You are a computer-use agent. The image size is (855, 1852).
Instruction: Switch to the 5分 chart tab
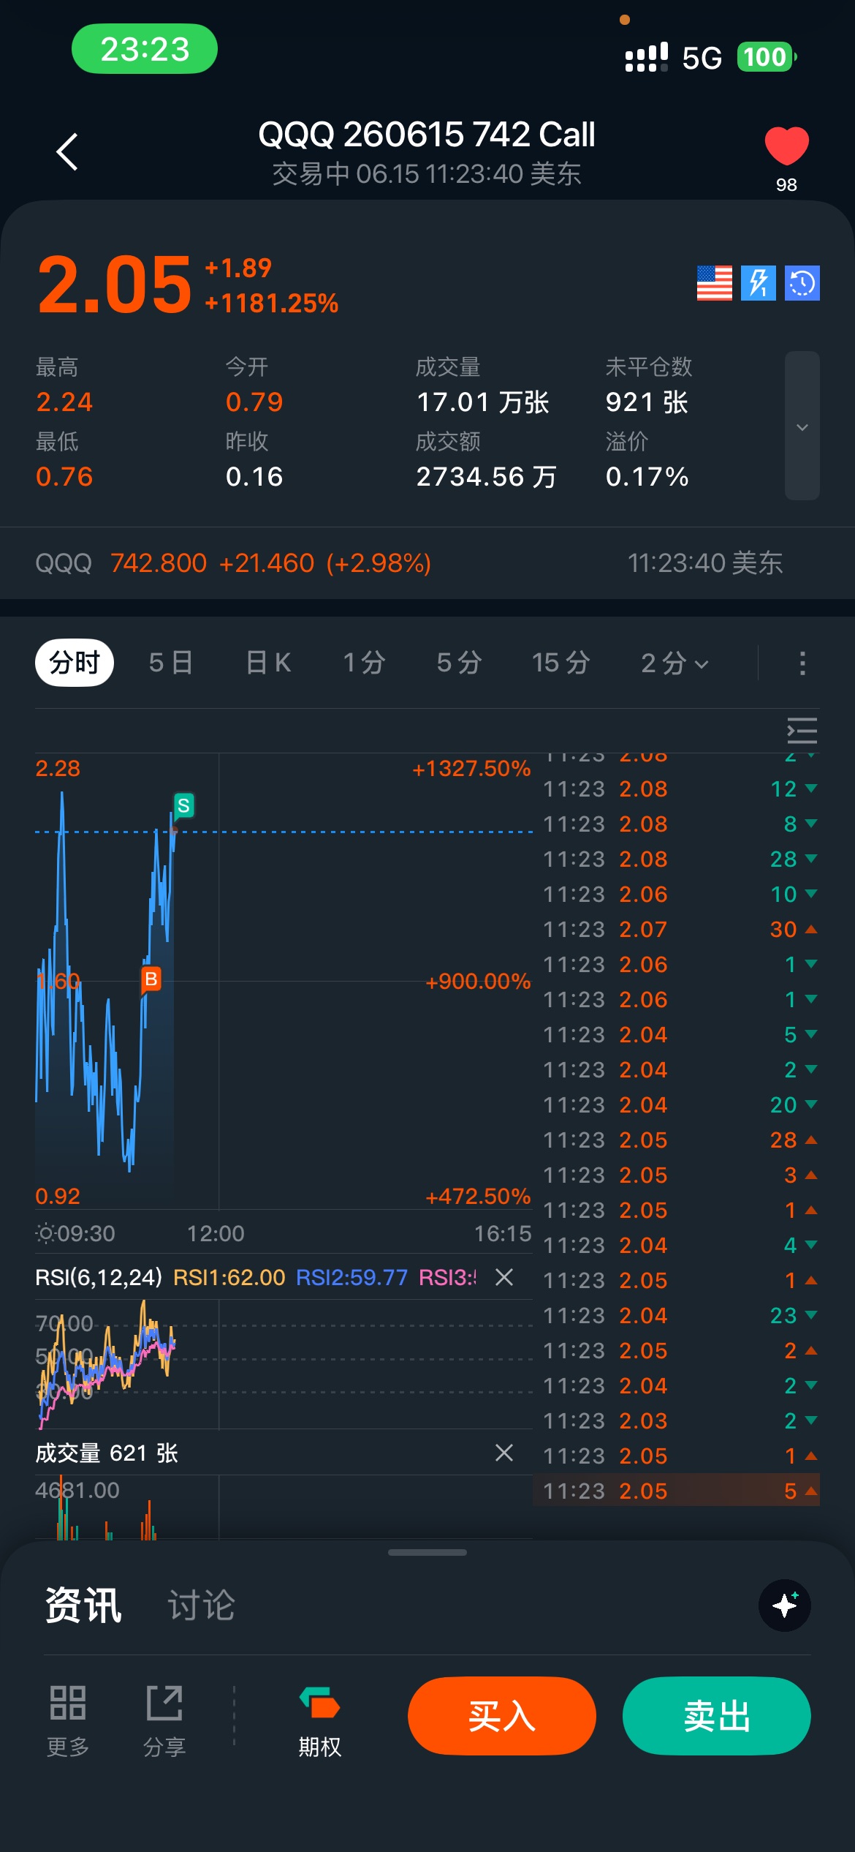click(459, 663)
